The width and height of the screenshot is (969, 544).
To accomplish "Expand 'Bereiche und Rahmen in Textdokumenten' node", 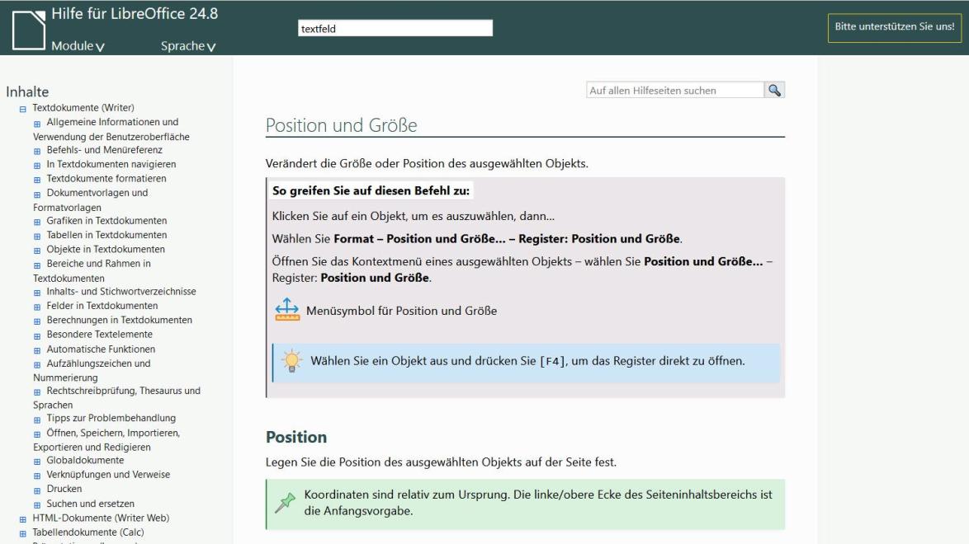I will [x=37, y=265].
